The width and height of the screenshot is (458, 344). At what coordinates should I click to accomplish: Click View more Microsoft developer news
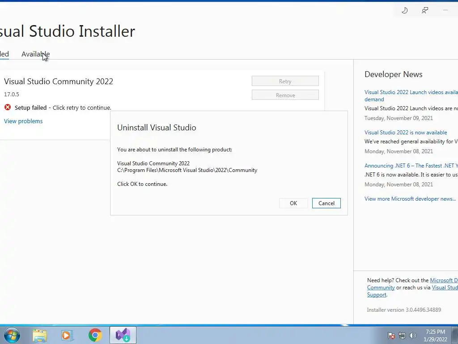point(410,199)
